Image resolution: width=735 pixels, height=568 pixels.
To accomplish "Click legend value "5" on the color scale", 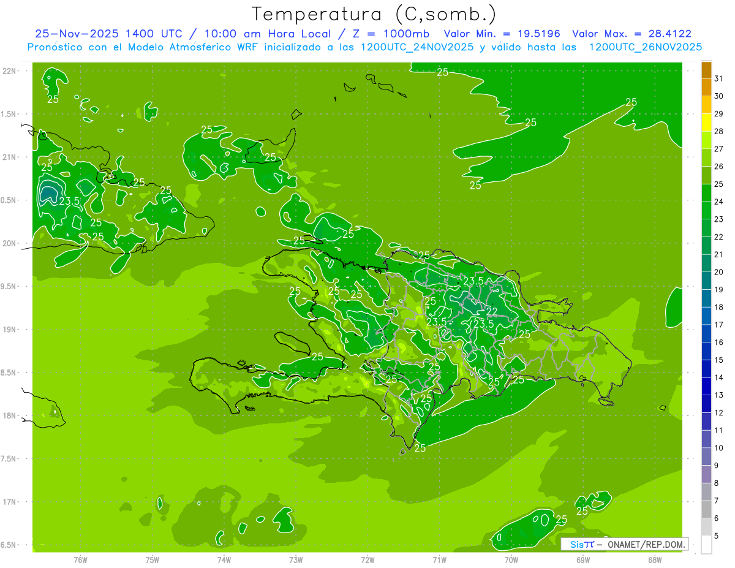I will [717, 536].
